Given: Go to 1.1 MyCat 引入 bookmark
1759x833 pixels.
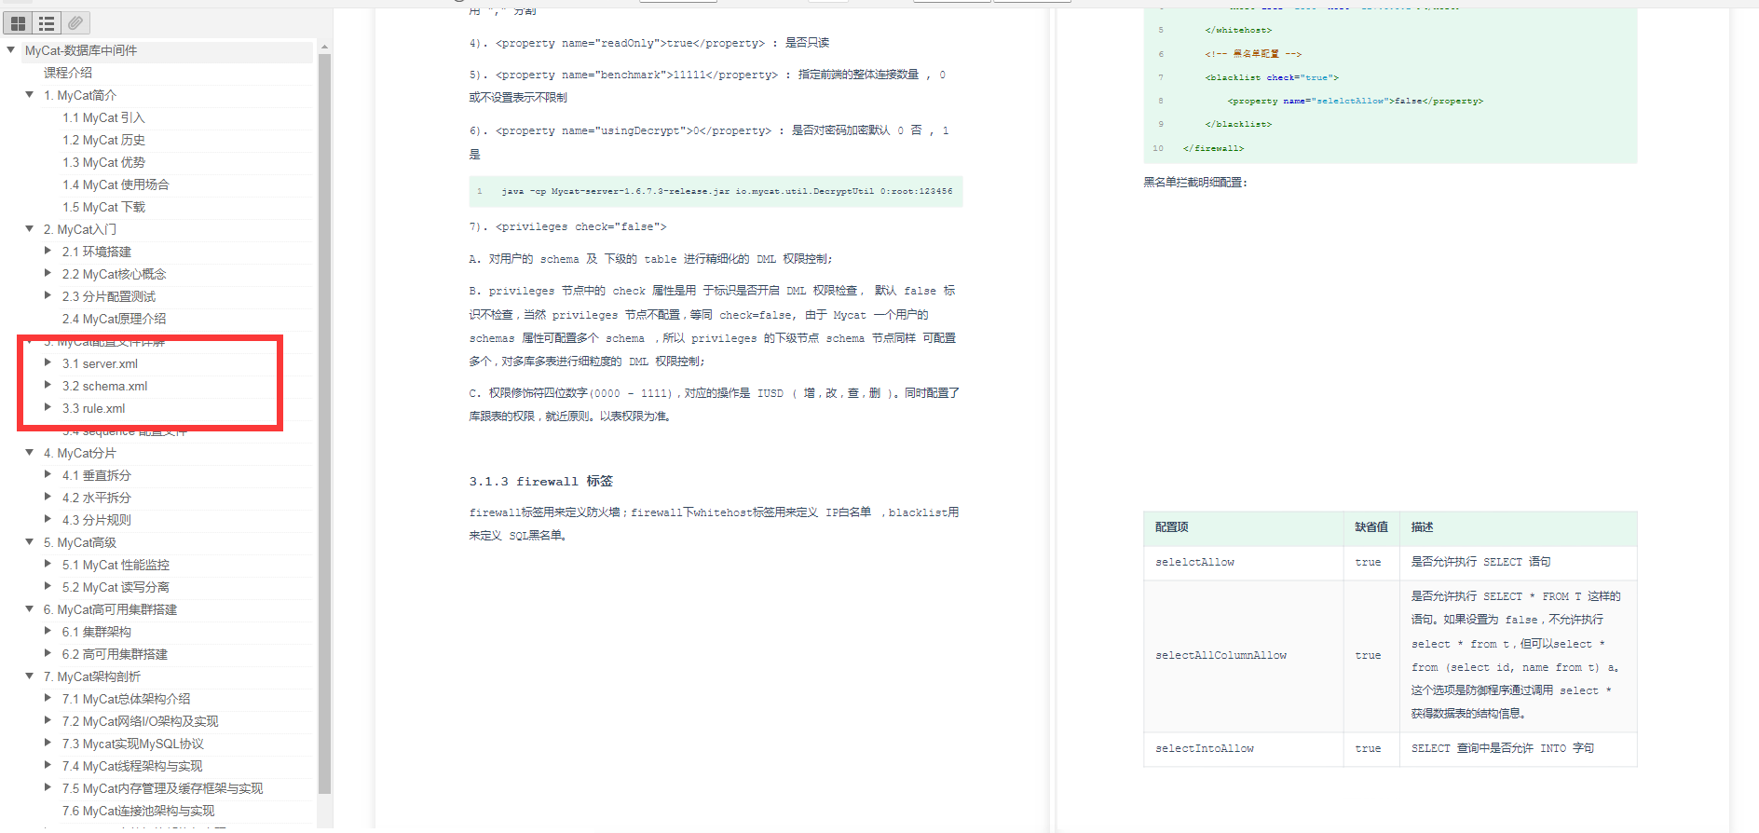Looking at the screenshot, I should 103,117.
